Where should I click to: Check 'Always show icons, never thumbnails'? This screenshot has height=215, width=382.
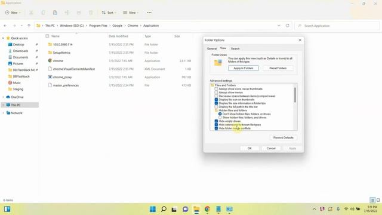click(x=216, y=89)
